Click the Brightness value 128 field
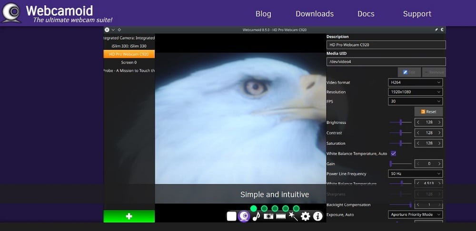This screenshot has height=231, width=476. pos(429,122)
